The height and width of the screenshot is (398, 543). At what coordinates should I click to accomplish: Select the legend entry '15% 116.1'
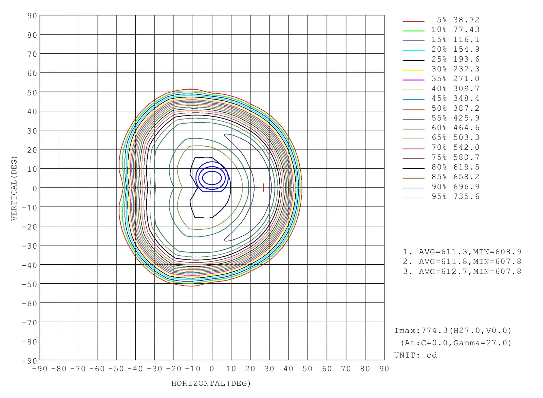(441, 40)
